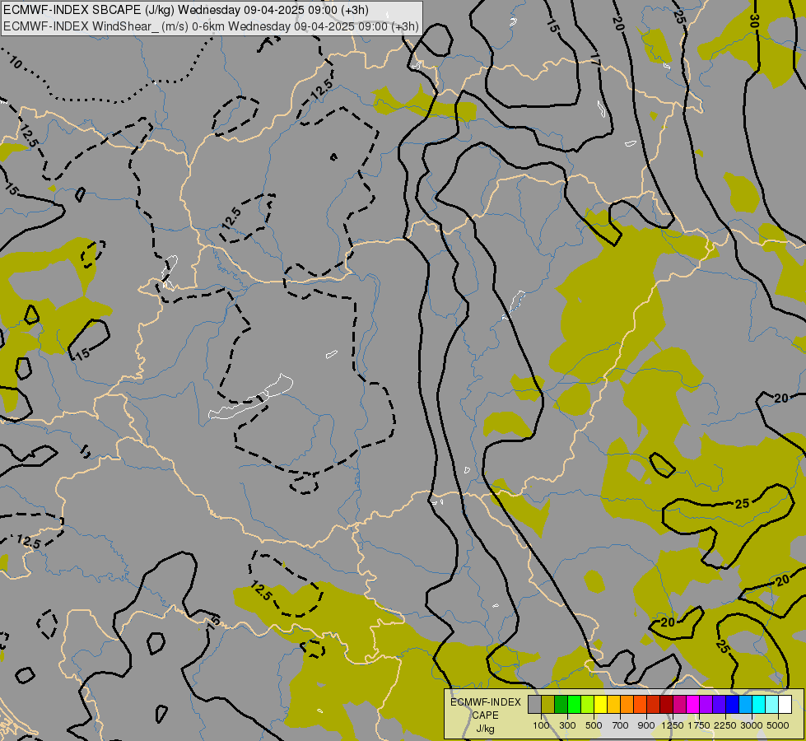Select the white swatch in the legend

tap(785, 705)
